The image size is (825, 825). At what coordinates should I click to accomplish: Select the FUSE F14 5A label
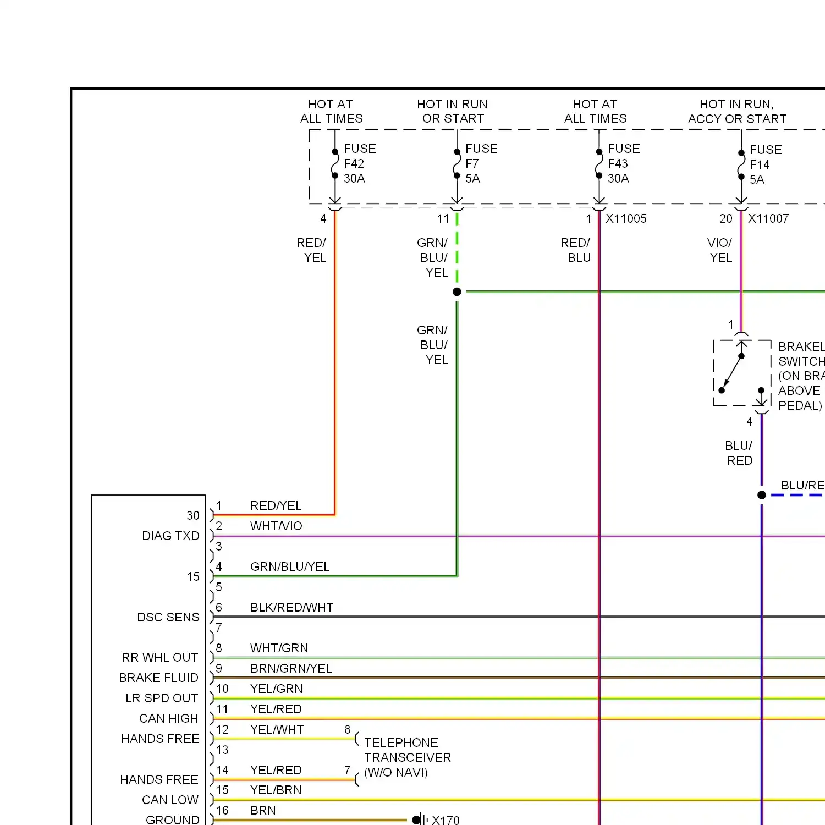click(x=766, y=164)
